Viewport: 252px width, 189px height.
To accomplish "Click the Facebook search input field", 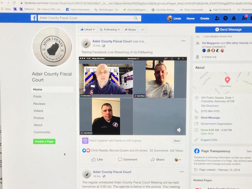I will [87, 18].
